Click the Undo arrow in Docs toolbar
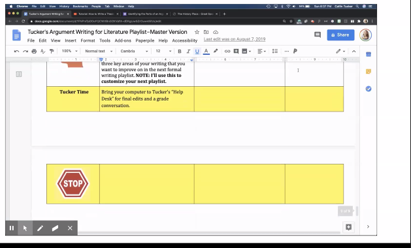 (x=16, y=52)
